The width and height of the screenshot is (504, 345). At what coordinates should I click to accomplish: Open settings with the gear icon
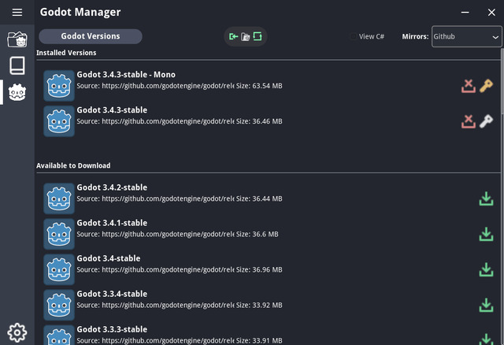point(17,332)
